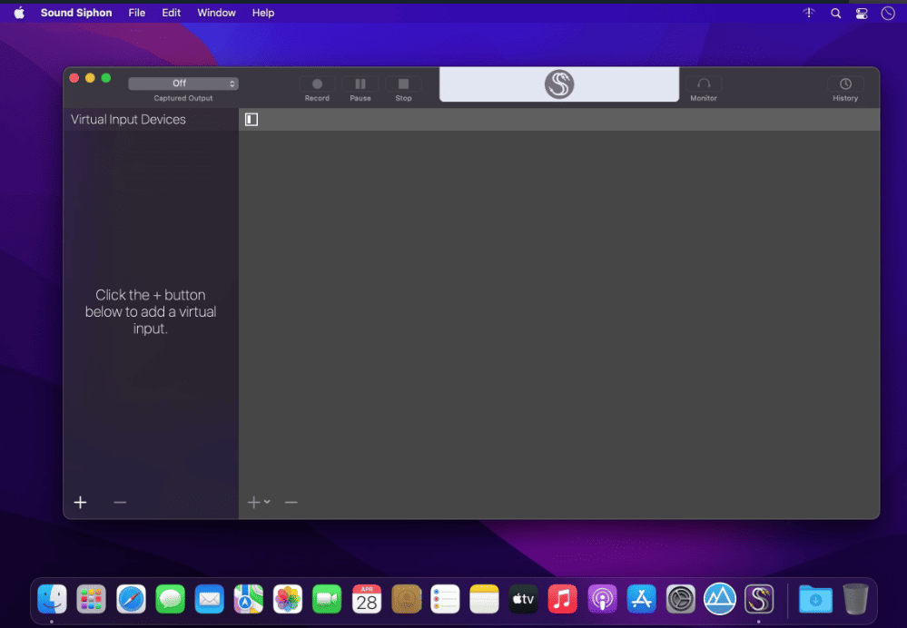907x628 pixels.
Task: Add a virtual input device with plus
Action: click(x=81, y=502)
